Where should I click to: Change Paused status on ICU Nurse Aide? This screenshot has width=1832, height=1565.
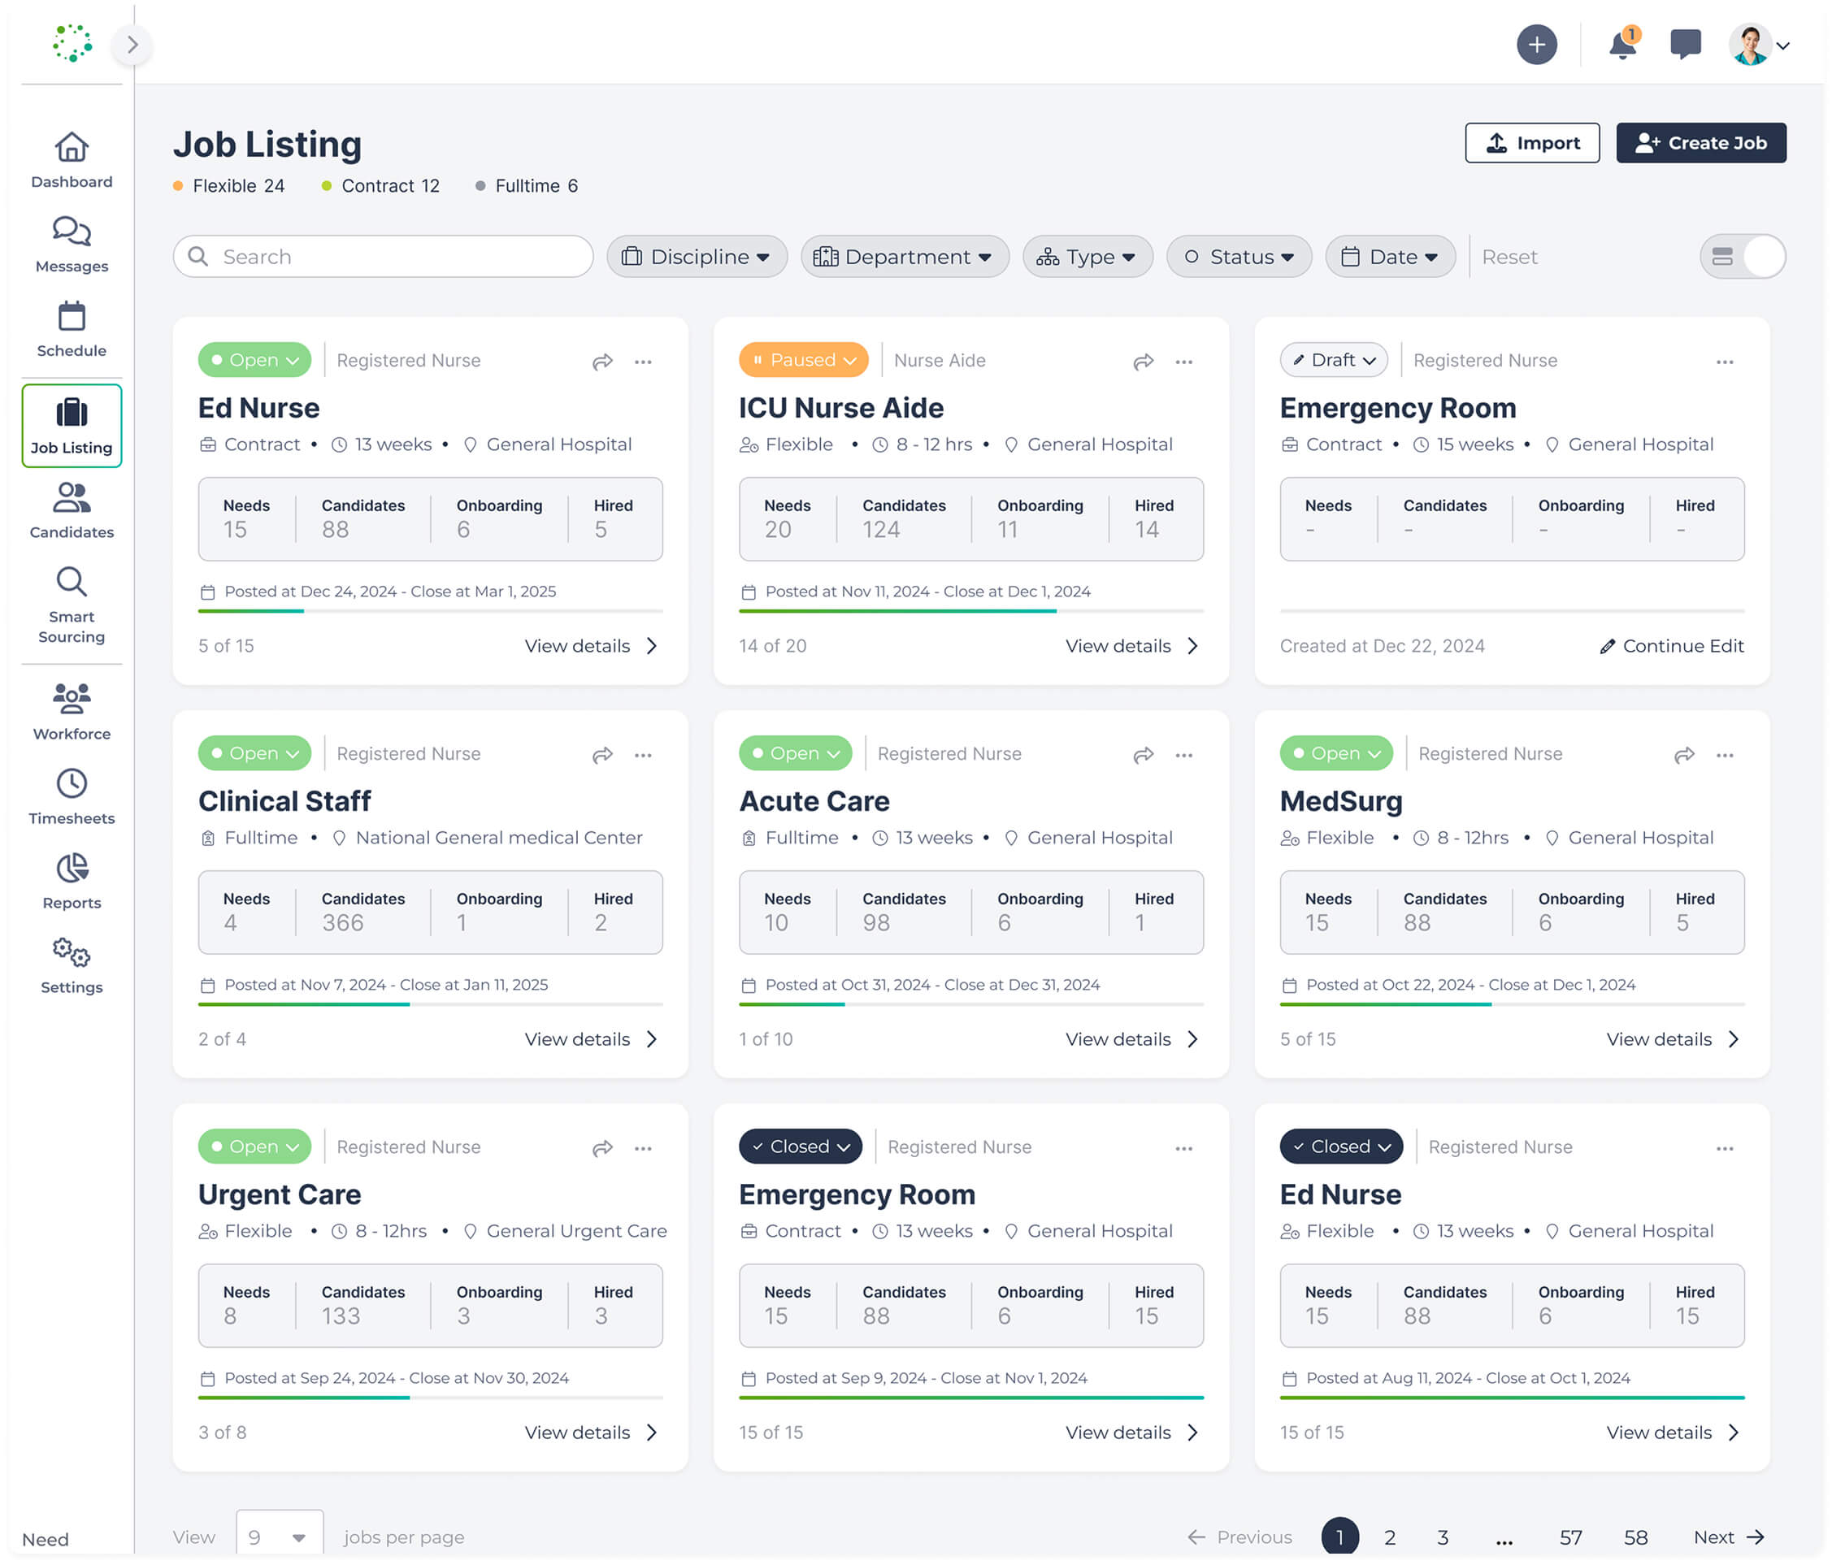(x=803, y=360)
